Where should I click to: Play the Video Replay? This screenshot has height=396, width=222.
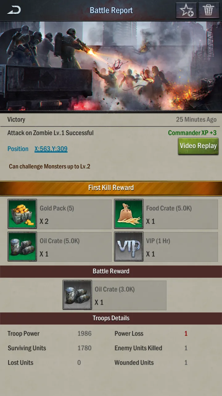click(x=198, y=146)
